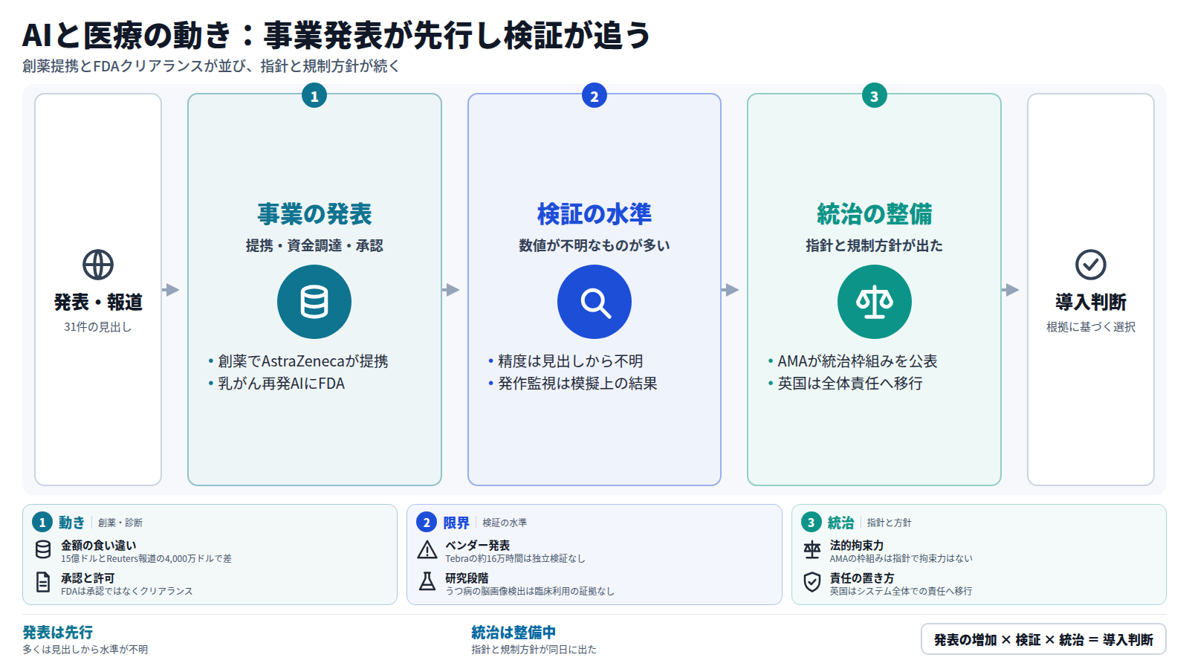Click the shield check icon beside 責任の置き方
Viewport: 1189px width, 669px height.
[x=812, y=582]
